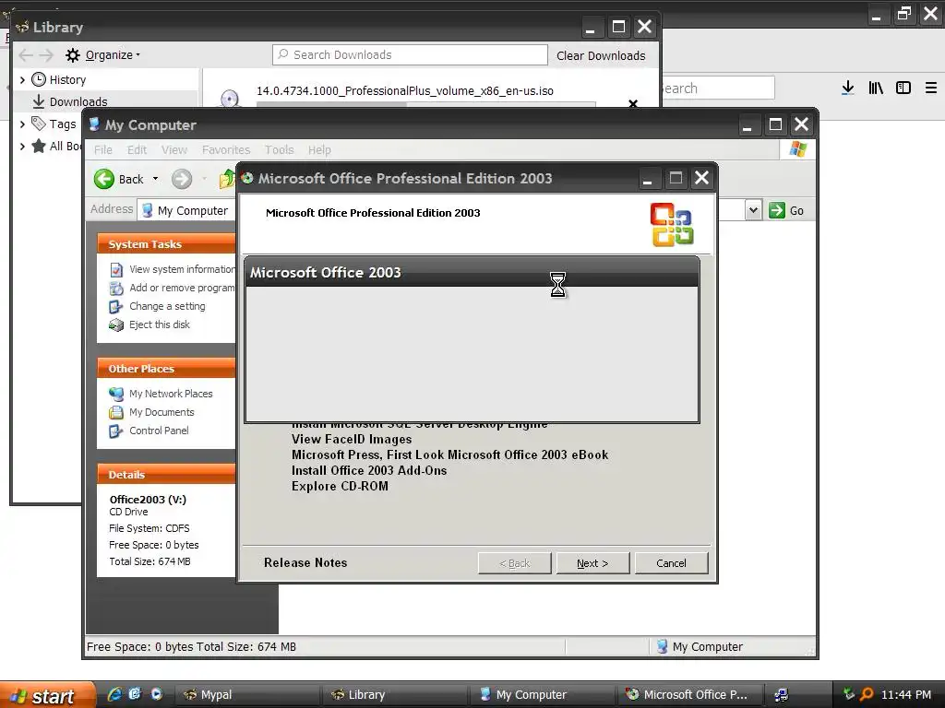
Task: Switch to Mypal taskbar button
Action: pyautogui.click(x=247, y=695)
